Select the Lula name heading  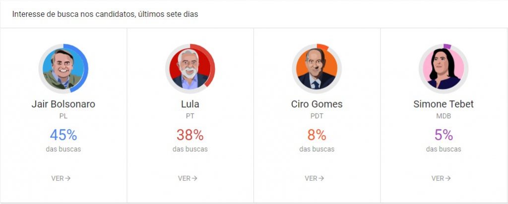[x=190, y=104]
